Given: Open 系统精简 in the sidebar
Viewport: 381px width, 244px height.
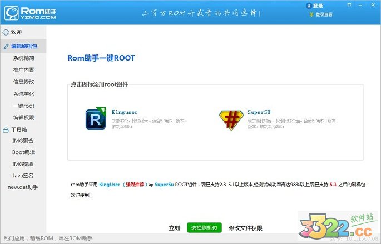Looking at the screenshot, I should click(23, 58).
